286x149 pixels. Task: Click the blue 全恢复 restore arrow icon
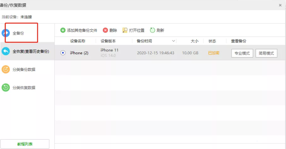coord(6,51)
